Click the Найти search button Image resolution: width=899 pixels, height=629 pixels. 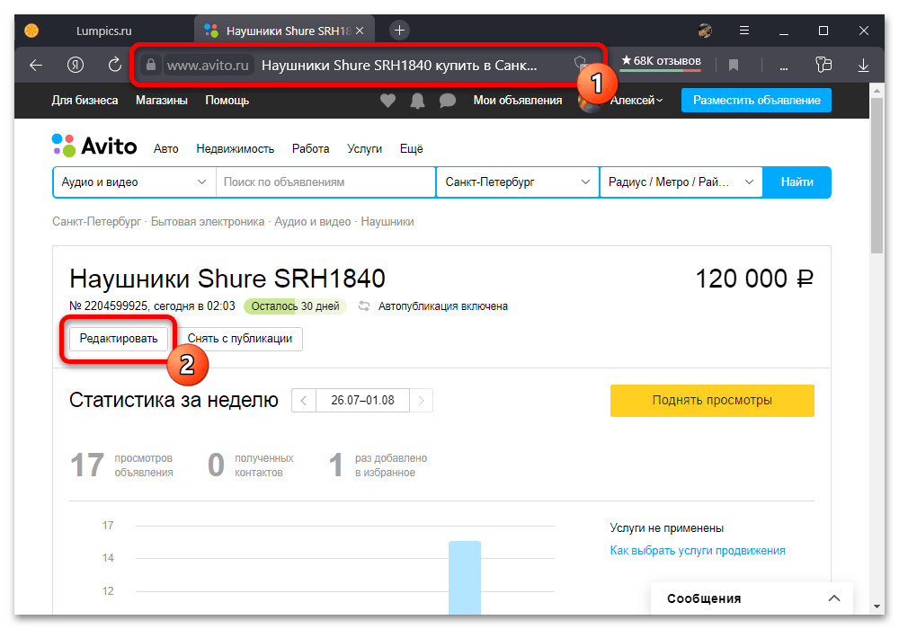pyautogui.click(x=797, y=182)
